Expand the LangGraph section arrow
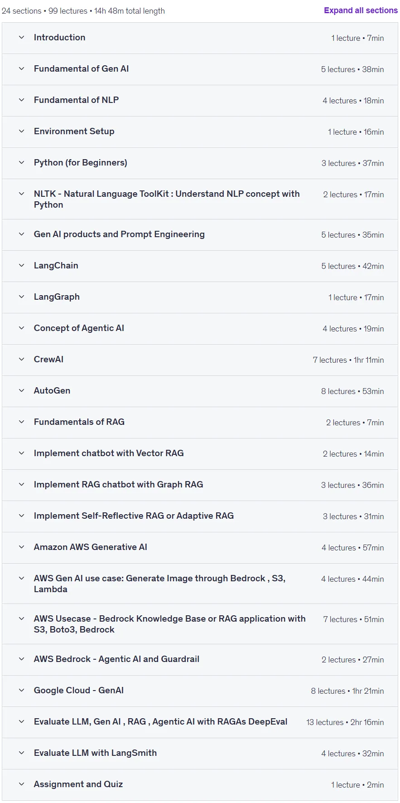 tap(21, 297)
